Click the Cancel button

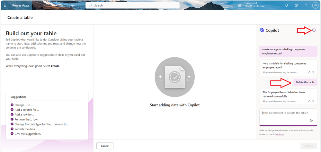tap(105, 146)
